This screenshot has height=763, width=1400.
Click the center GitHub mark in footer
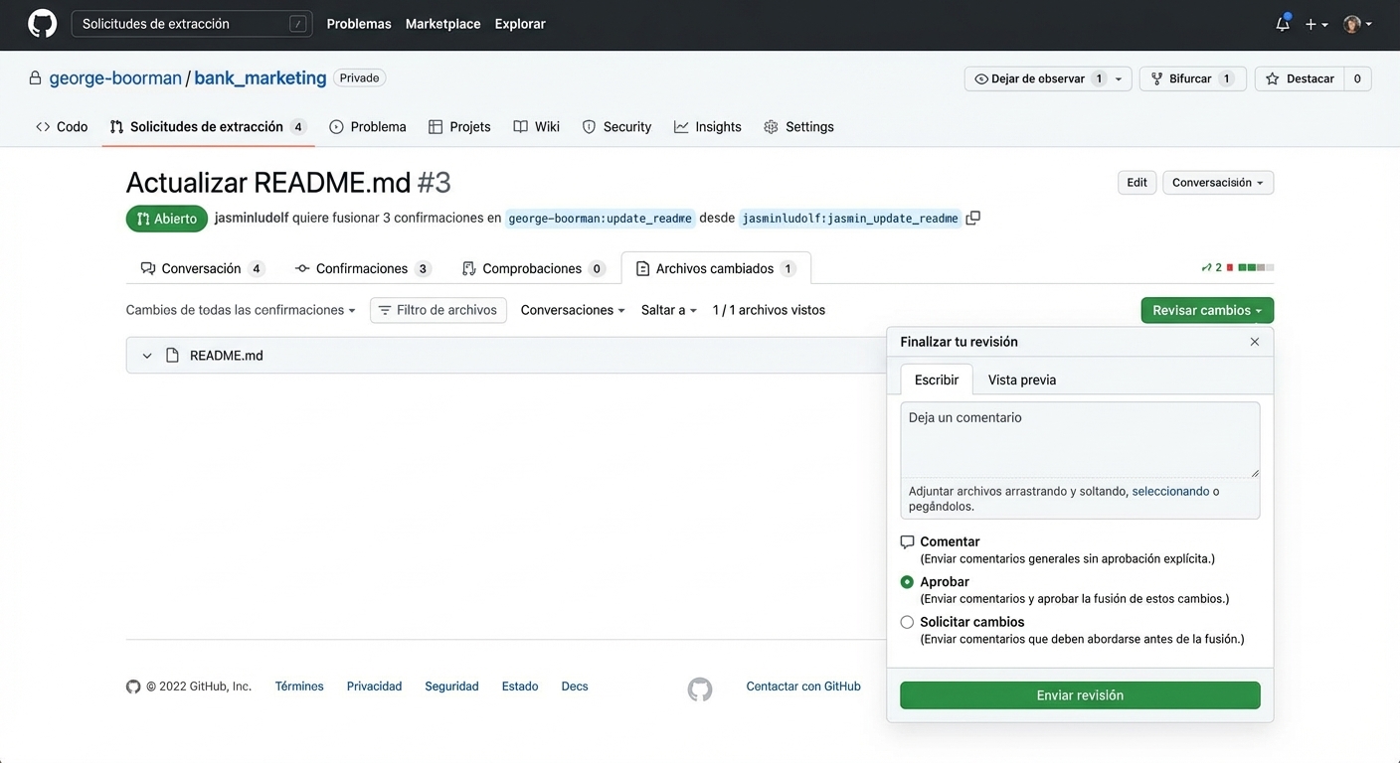[x=700, y=689]
